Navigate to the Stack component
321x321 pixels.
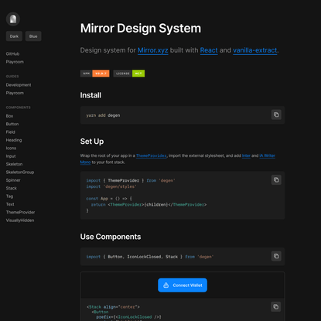tap(12, 188)
